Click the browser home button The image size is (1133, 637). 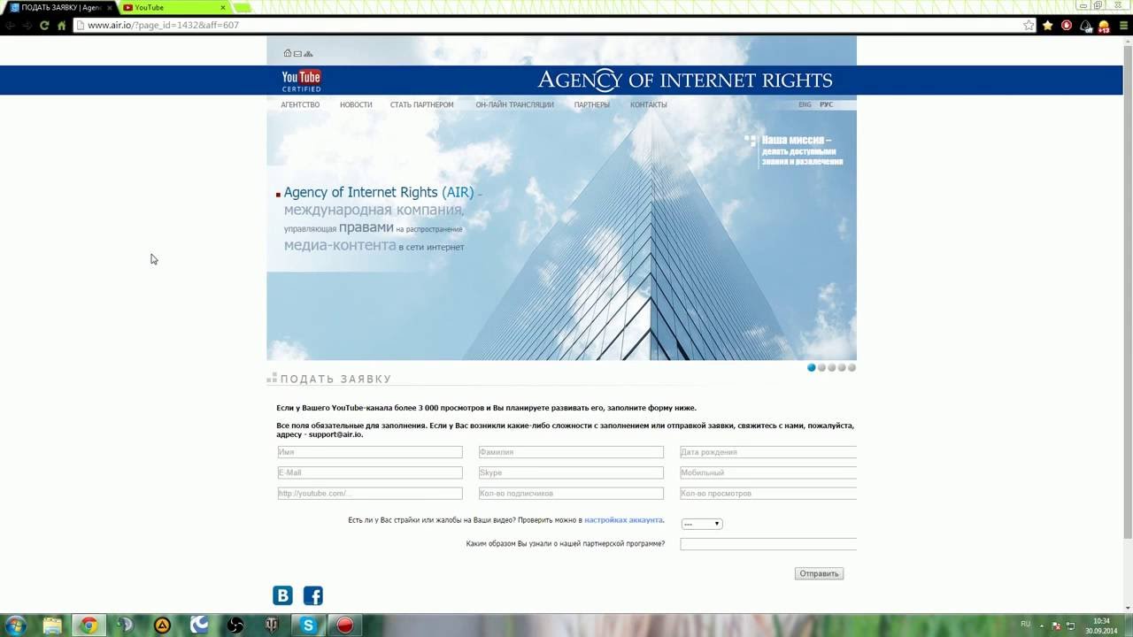pos(61,25)
